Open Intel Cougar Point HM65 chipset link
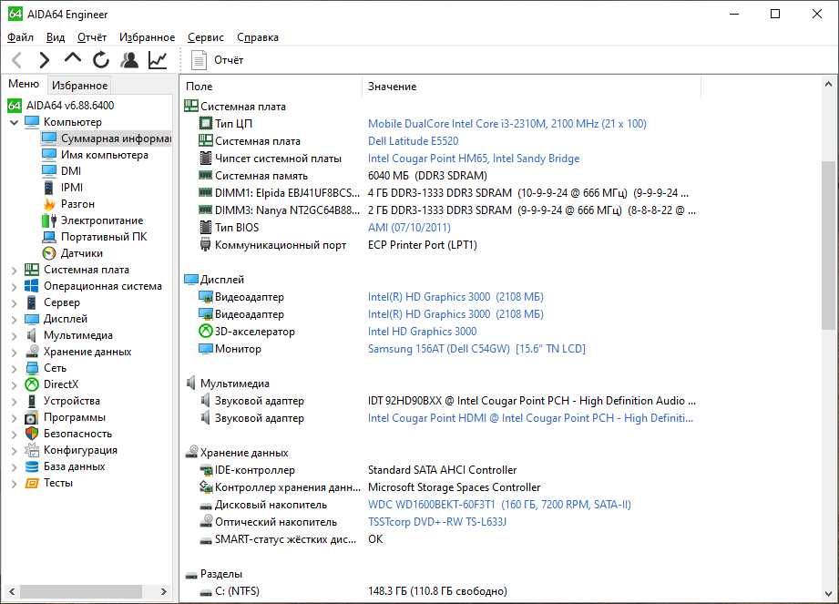This screenshot has height=604, width=839. pos(474,159)
